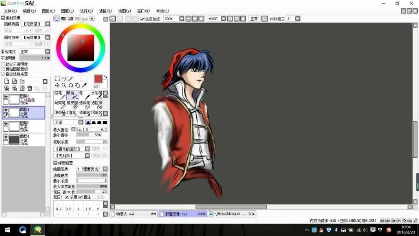Hide layer 图层3 with eye icon

pyautogui.click(x=5, y=96)
